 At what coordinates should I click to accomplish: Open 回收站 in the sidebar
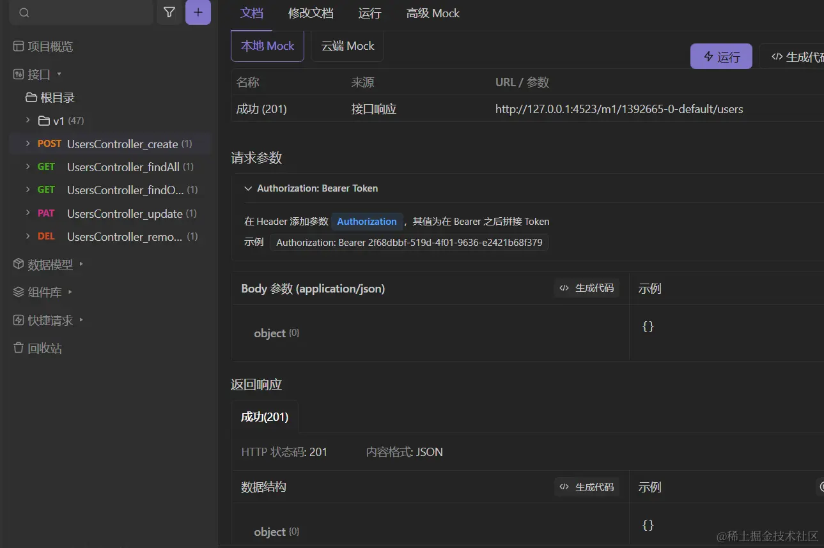[45, 349]
